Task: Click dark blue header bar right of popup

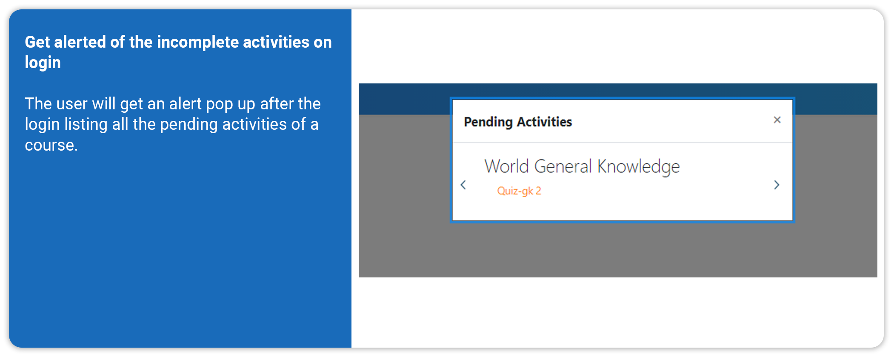Action: [x=836, y=99]
